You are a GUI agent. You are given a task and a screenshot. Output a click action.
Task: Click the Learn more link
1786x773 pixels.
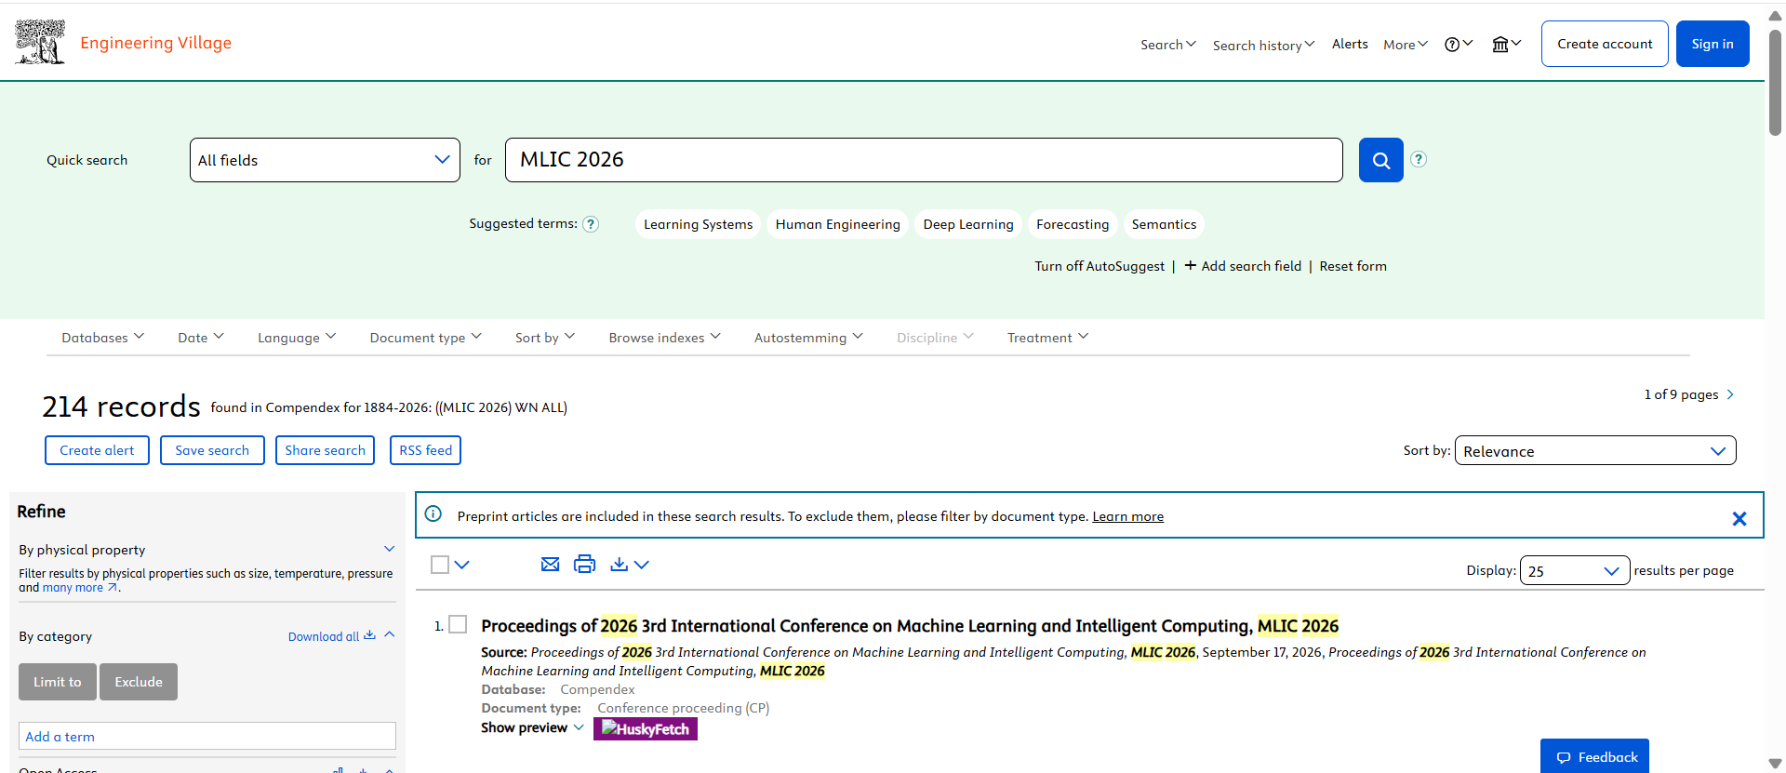(x=1127, y=516)
